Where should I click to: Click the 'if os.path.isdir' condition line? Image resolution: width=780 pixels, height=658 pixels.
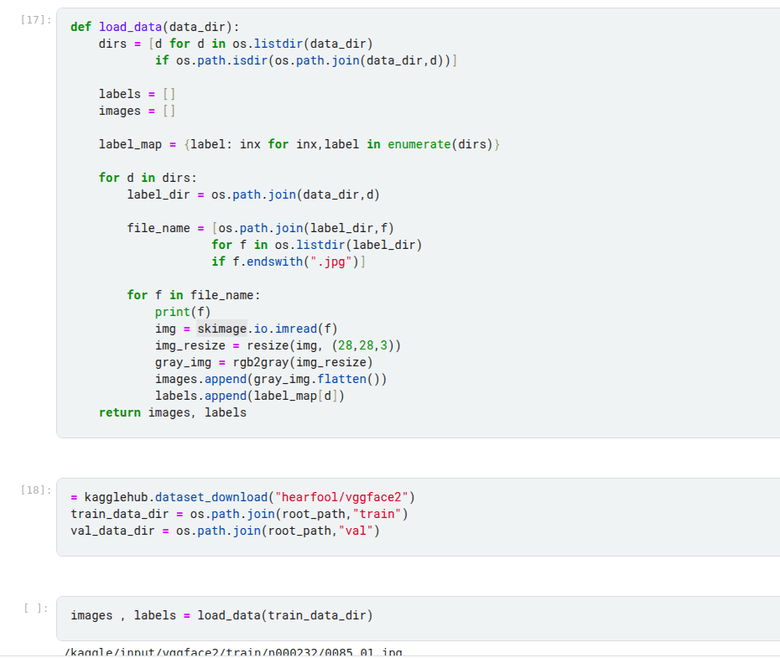[306, 60]
